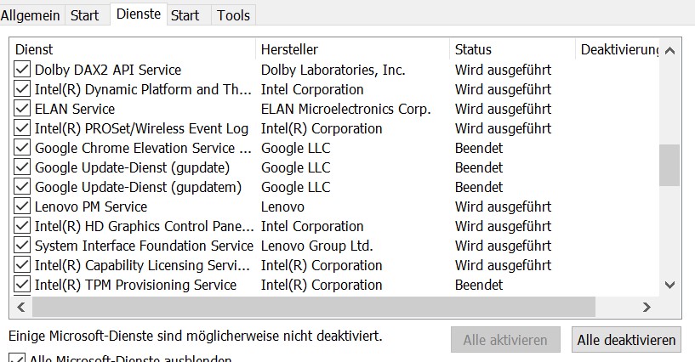695x362 pixels.
Task: Uncheck Google Update-Dienst (gupdatem) checkbox
Action: 22,187
